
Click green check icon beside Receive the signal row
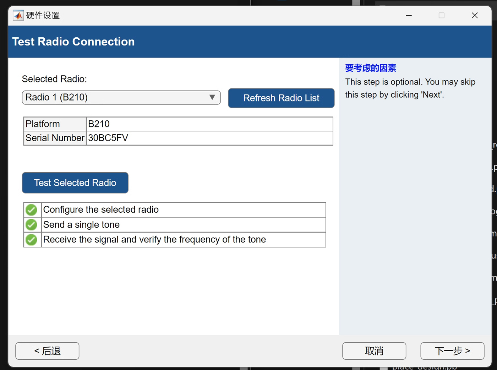(x=32, y=240)
